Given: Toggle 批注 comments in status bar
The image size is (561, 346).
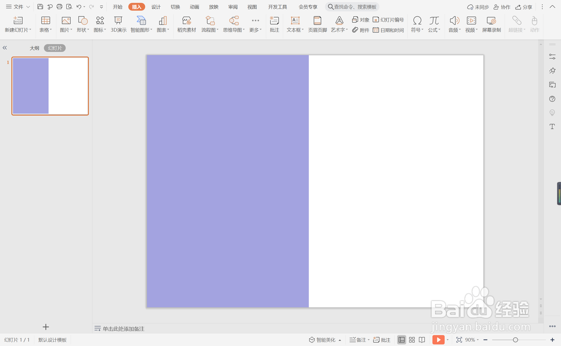Looking at the screenshot, I should click(x=382, y=340).
